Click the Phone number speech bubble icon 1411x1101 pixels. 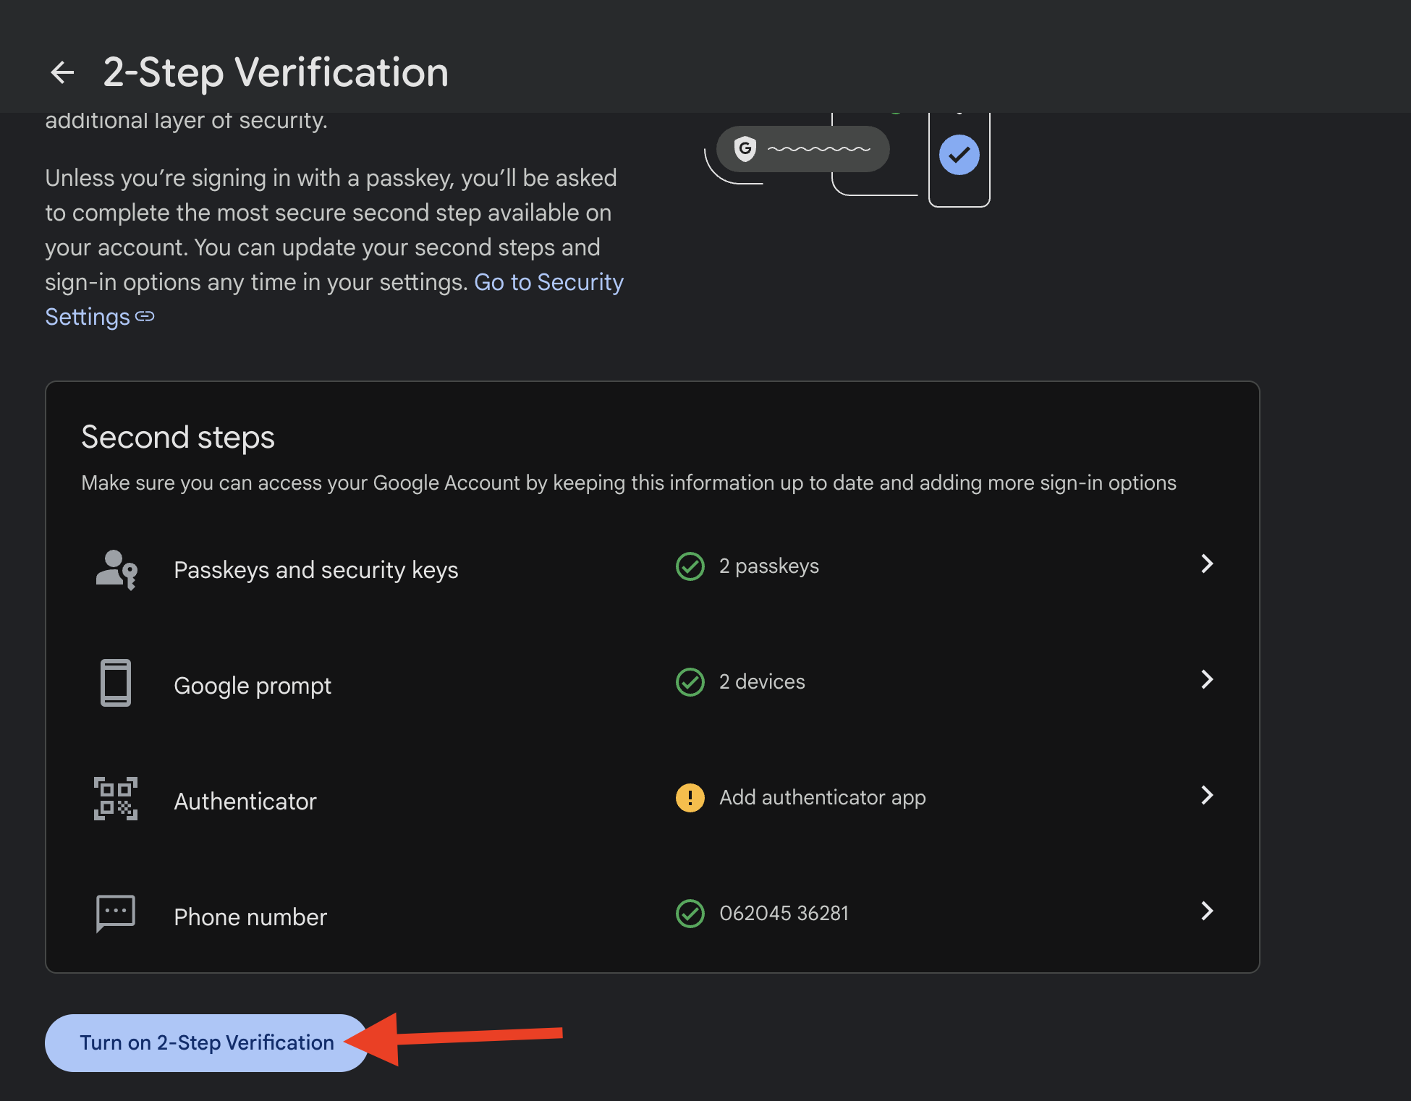(x=116, y=914)
